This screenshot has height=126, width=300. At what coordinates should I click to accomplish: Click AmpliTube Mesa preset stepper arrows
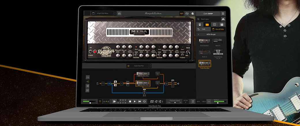pyautogui.click(x=115, y=13)
